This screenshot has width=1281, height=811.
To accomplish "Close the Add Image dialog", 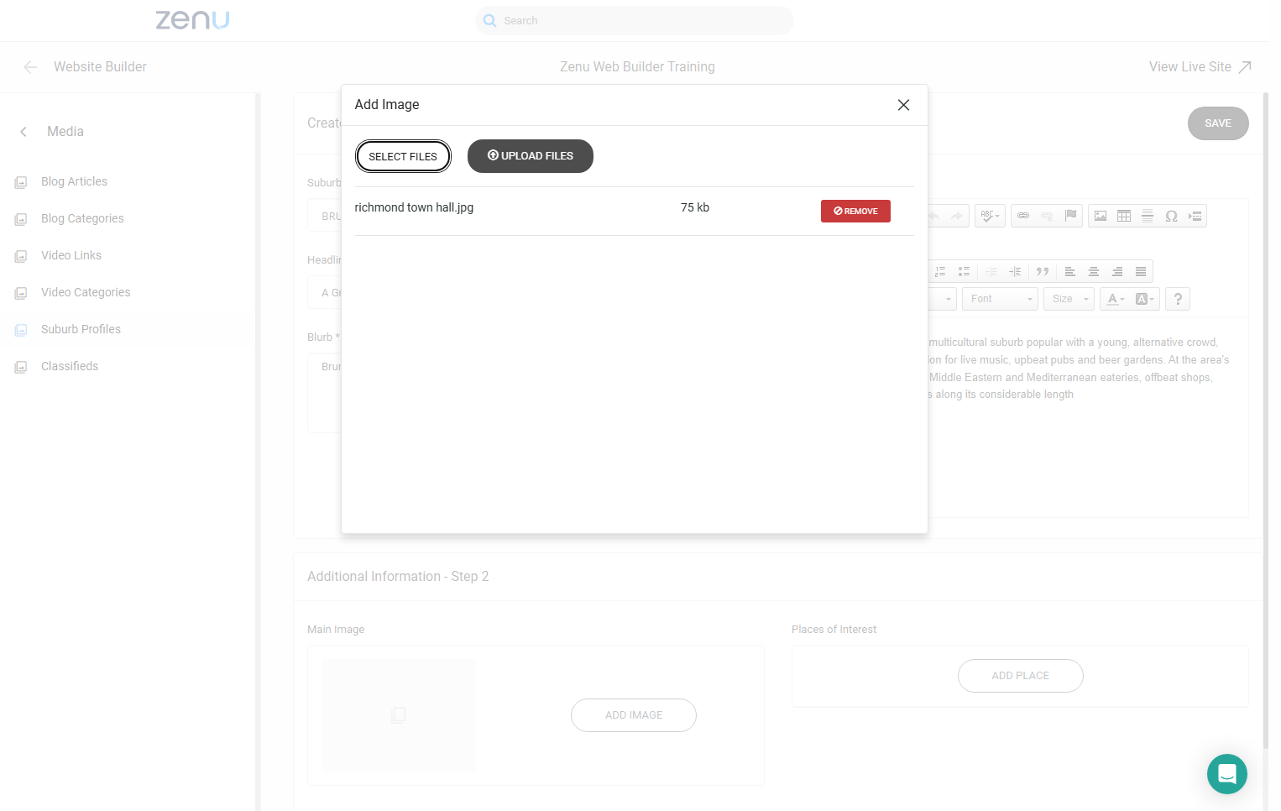I will (903, 105).
